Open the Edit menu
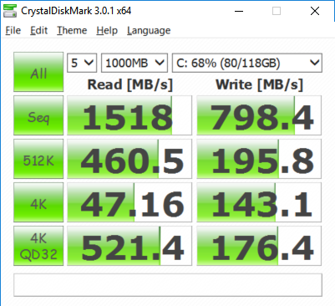The width and height of the screenshot is (335, 306). pyautogui.click(x=38, y=30)
